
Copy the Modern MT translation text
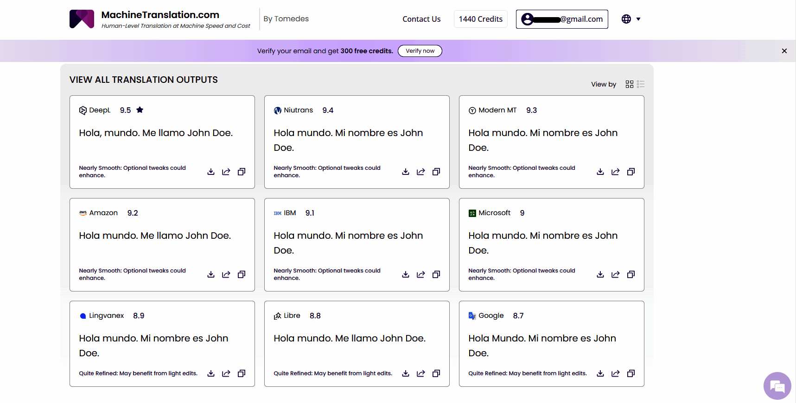point(631,172)
